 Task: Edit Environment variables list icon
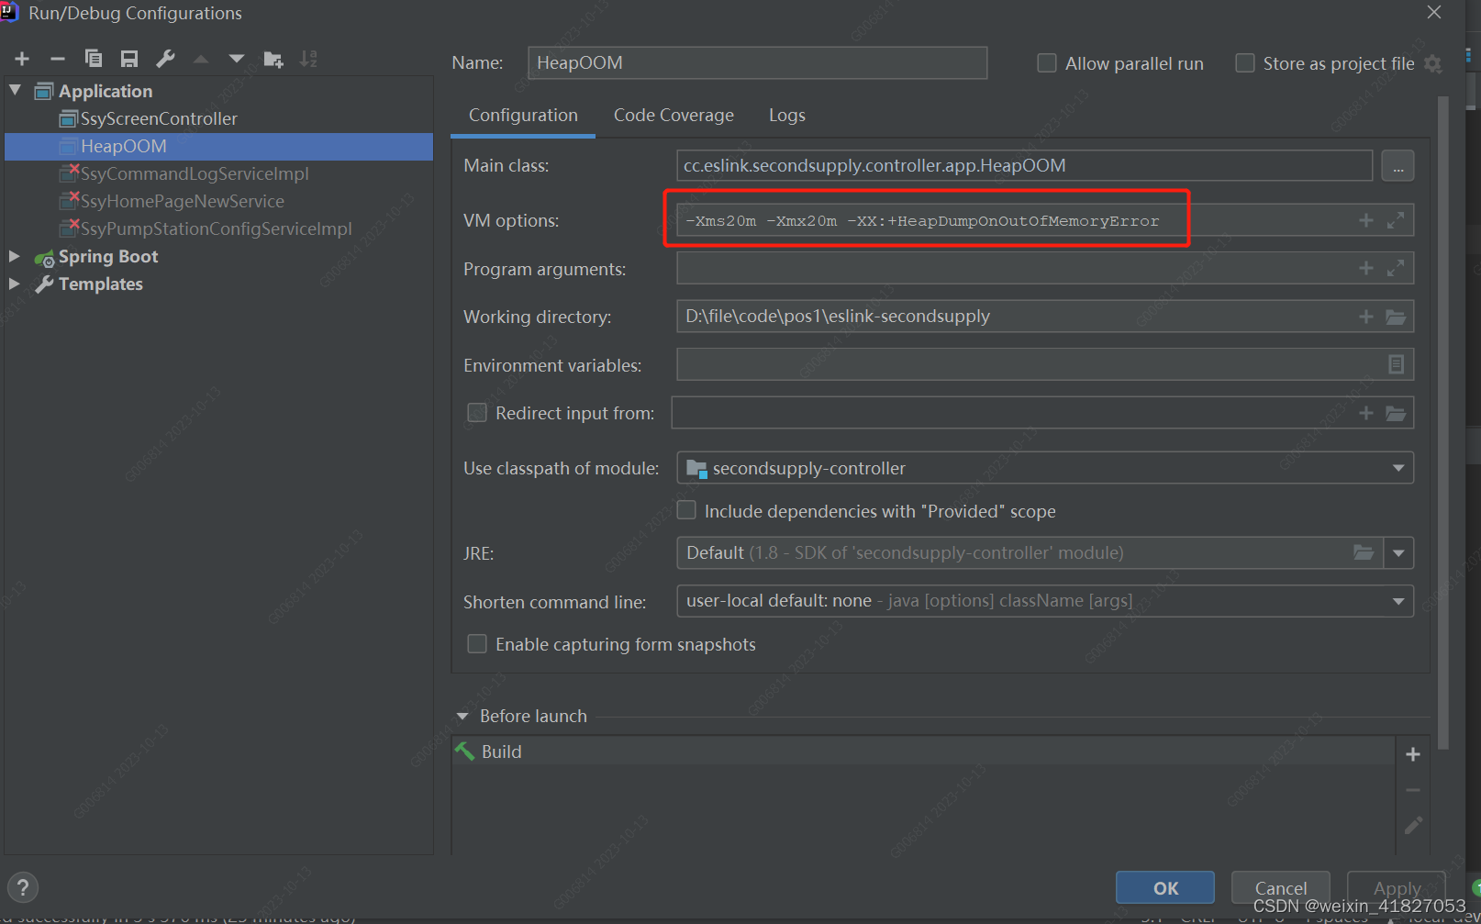click(x=1396, y=364)
